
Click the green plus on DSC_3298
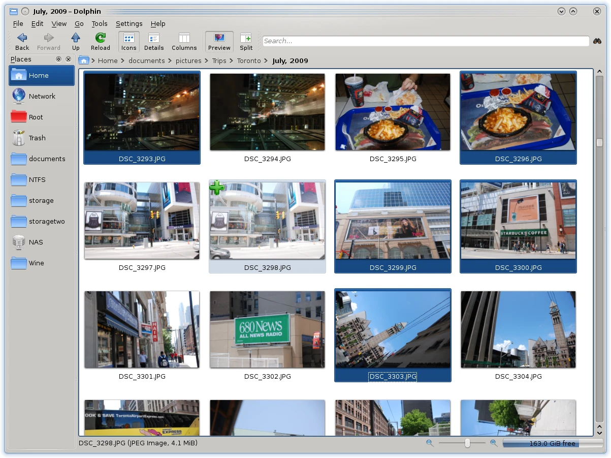[x=217, y=188]
